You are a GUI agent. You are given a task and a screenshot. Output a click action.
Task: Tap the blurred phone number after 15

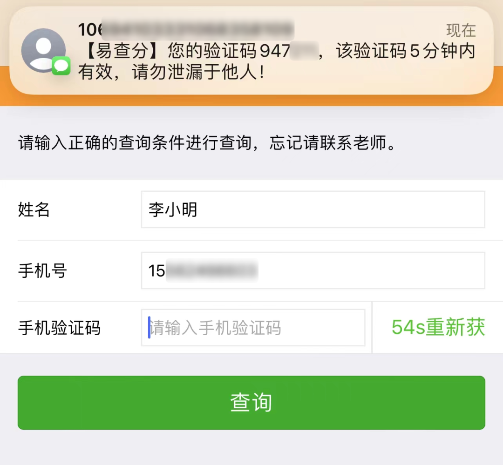pyautogui.click(x=212, y=270)
